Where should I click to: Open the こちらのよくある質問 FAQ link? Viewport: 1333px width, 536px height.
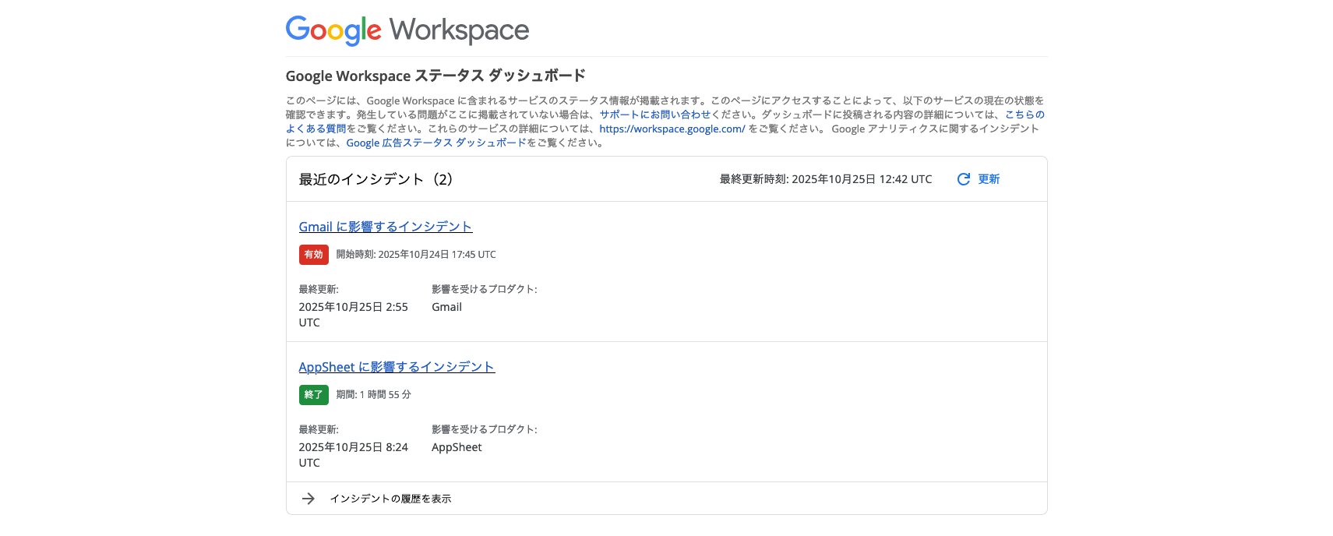click(x=1024, y=115)
